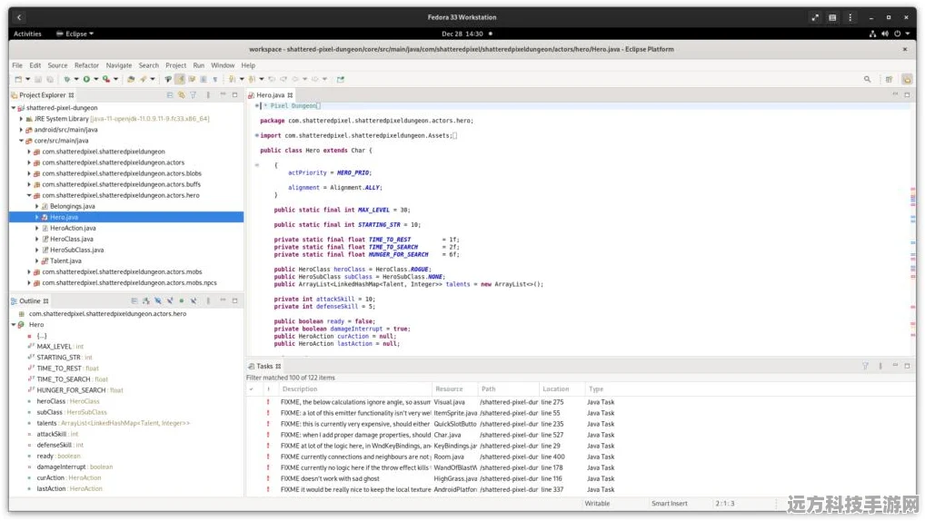925x521 pixels.
Task: Maximize the Tasks view
Action: click(x=908, y=366)
